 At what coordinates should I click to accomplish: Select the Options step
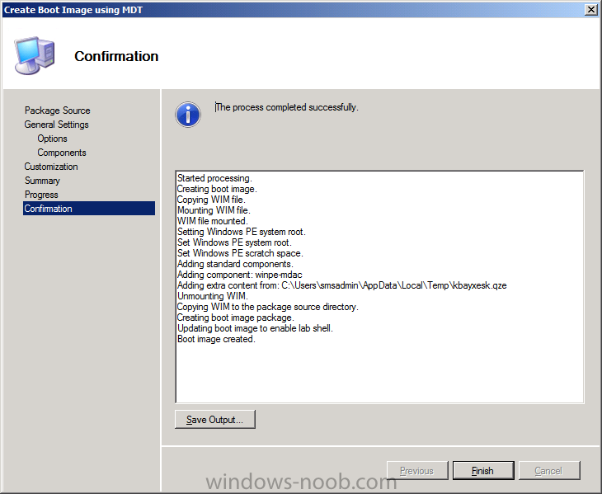point(52,139)
